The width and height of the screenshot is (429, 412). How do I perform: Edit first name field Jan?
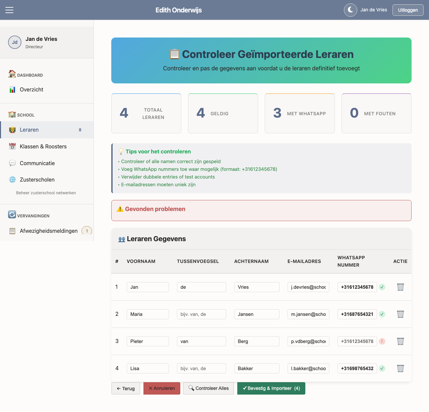148,287
